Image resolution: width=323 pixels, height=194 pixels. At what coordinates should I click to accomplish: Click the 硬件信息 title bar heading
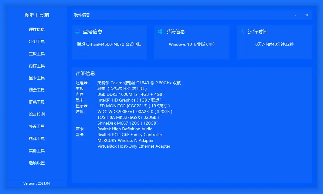tap(82, 15)
